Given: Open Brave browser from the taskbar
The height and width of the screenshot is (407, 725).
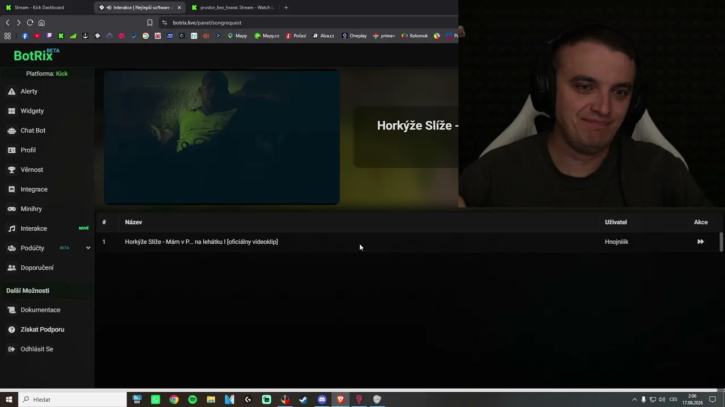Looking at the screenshot, I should pos(340,400).
